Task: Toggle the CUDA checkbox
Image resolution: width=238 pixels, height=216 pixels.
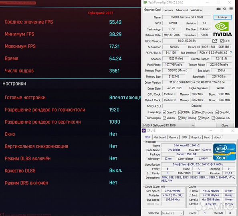Action: point(180,112)
